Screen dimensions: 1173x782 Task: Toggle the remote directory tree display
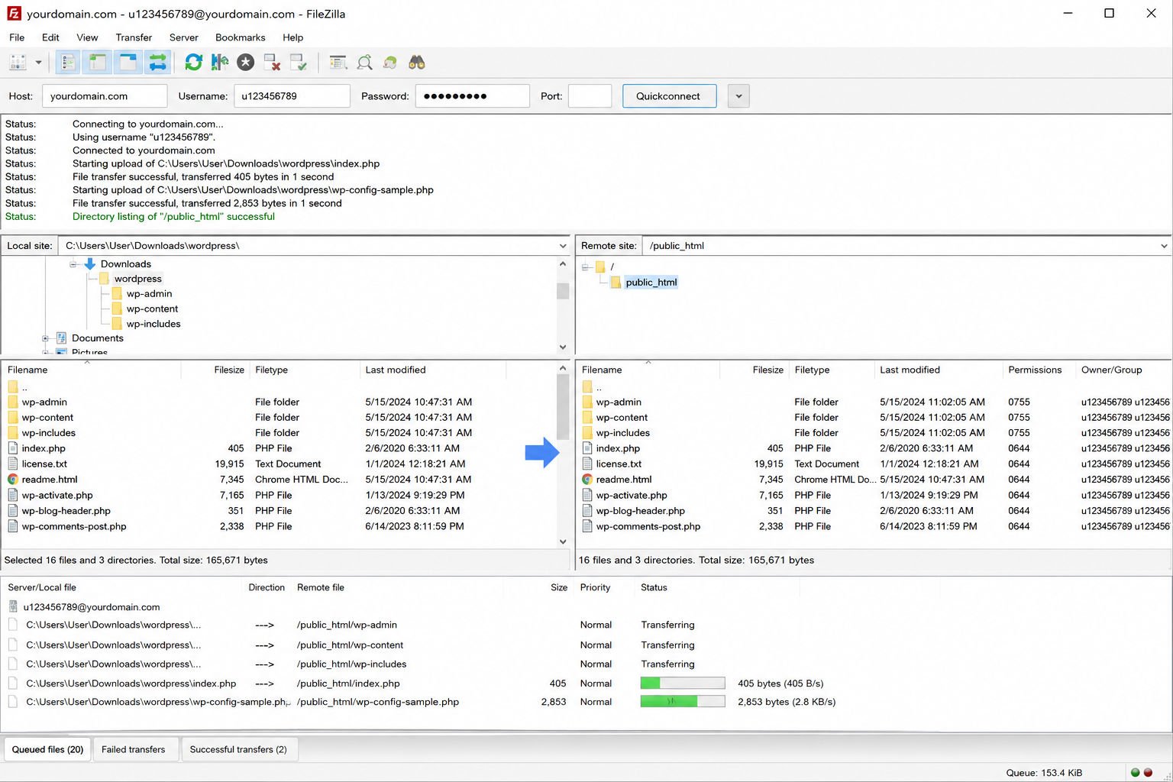pyautogui.click(x=128, y=63)
